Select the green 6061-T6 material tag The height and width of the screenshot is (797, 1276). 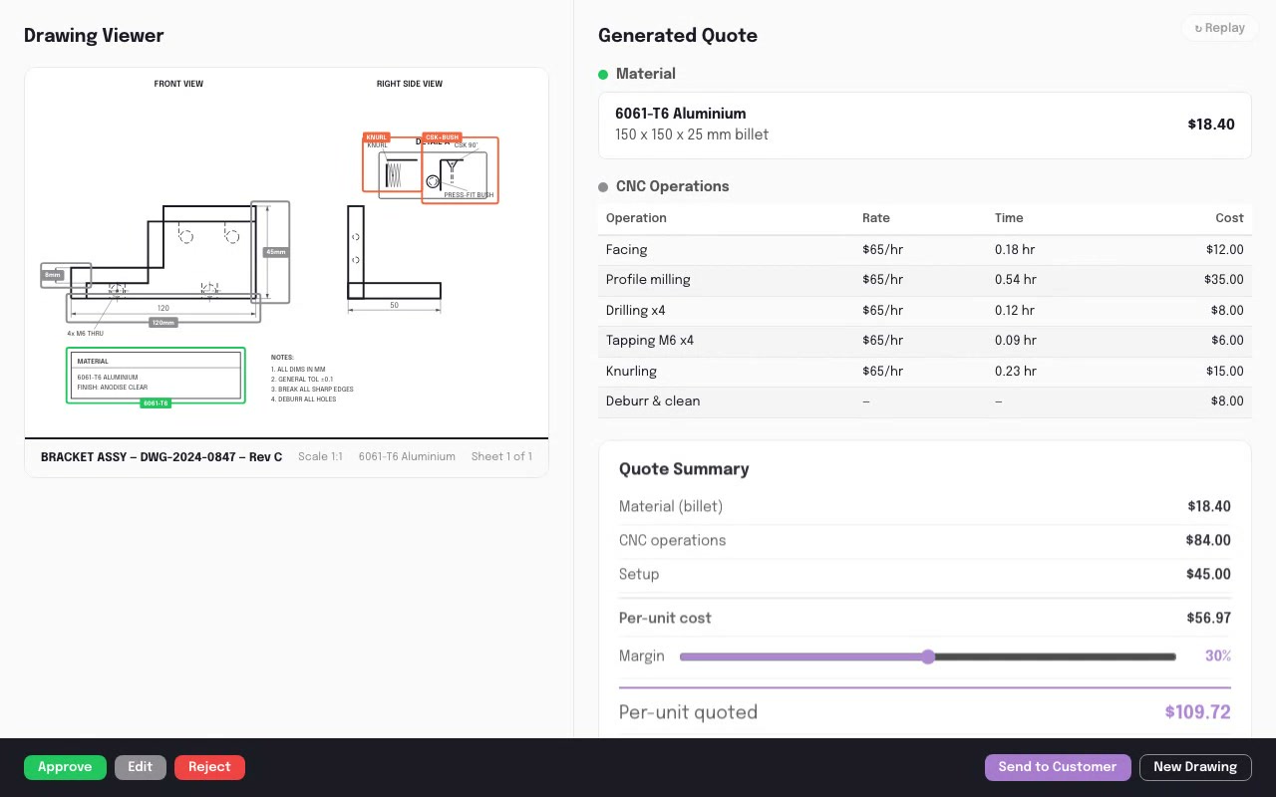[156, 403]
